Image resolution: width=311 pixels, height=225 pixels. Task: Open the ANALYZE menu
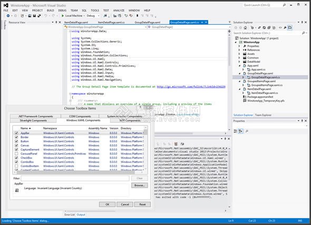tap(119, 11)
